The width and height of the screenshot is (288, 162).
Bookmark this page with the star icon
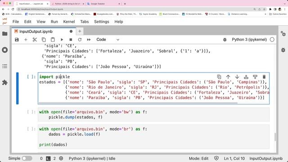(x=264, y=9)
